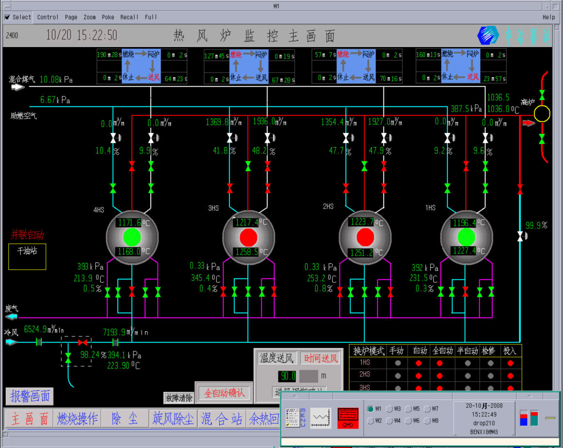Open the 燃烧操作 combustion operation page
Viewport: 563px width, 448px height.
pyautogui.click(x=77, y=419)
